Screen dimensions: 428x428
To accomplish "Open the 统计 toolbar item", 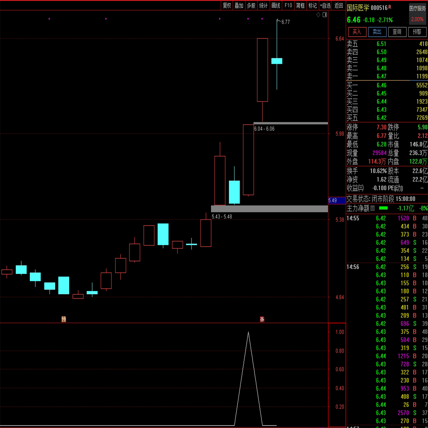I will 263,5.
